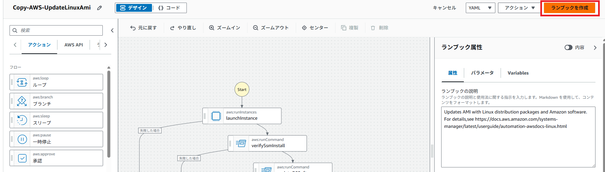The height and width of the screenshot is (172, 605).
Task: Click the やり直し redo button
Action: (183, 28)
